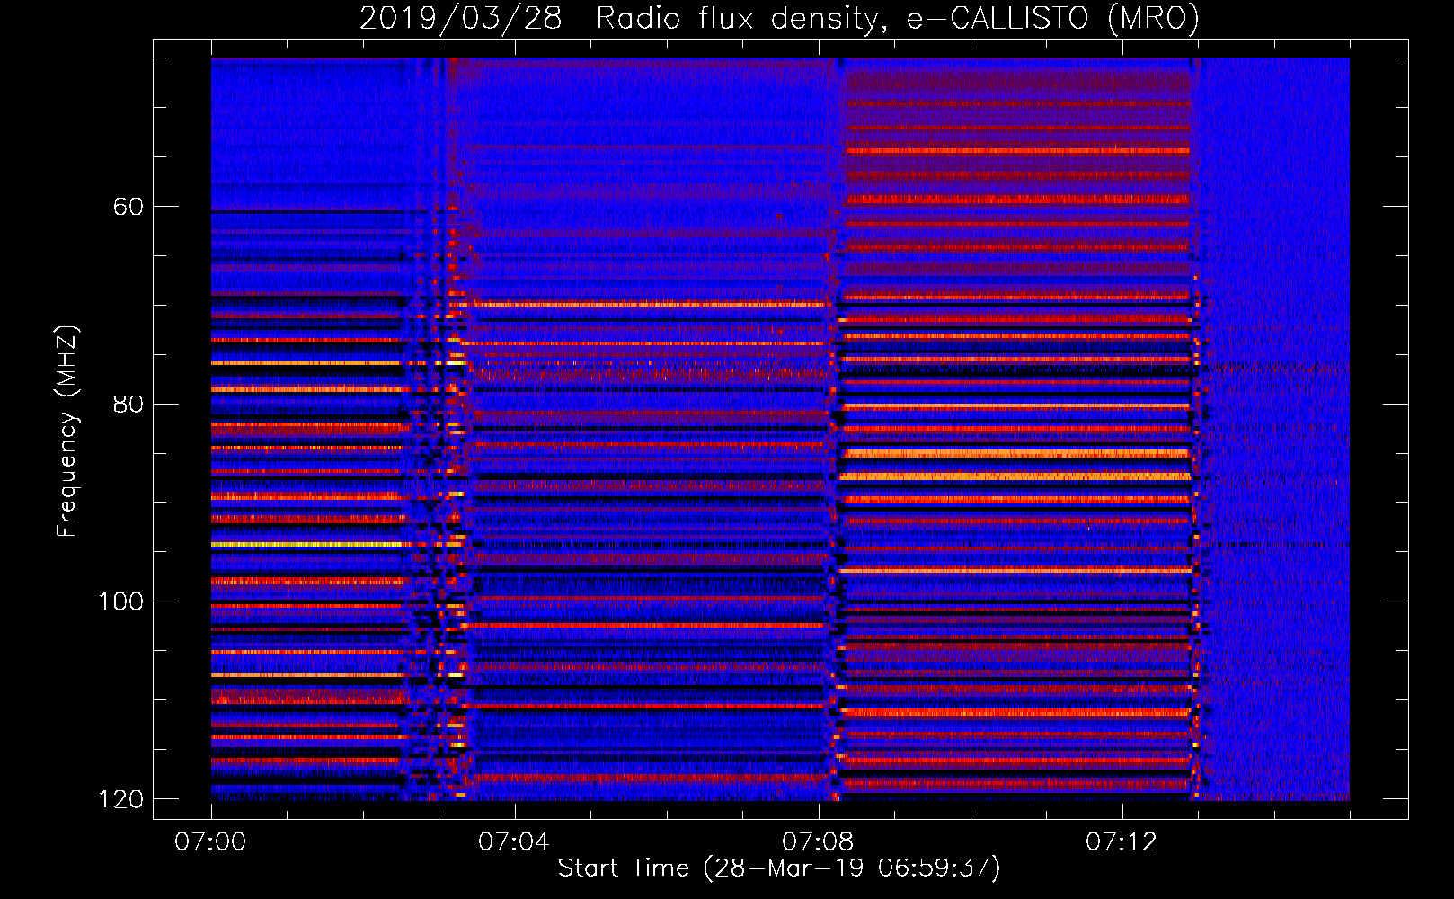Click the '80' frequency tick label
1454x899 pixels.
click(129, 404)
